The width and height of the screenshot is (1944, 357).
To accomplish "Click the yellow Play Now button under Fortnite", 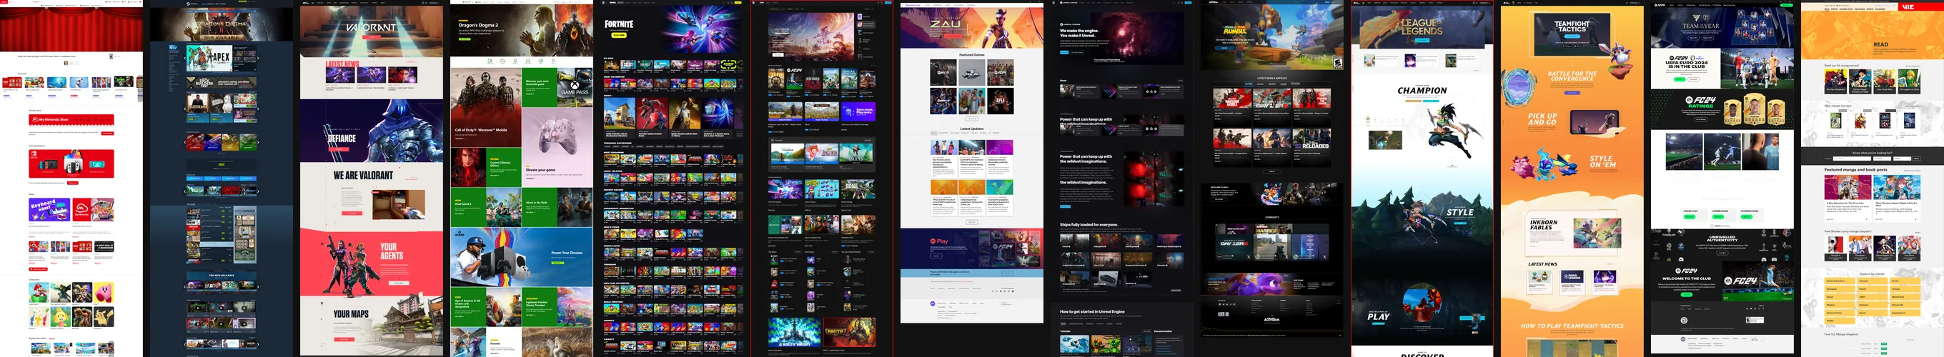I will (619, 35).
